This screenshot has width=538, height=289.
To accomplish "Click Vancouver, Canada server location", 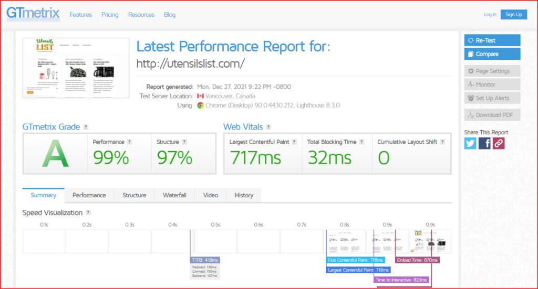I will tap(230, 96).
